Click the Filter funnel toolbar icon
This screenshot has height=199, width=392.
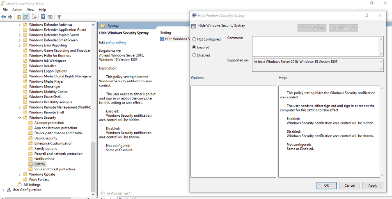point(59,17)
